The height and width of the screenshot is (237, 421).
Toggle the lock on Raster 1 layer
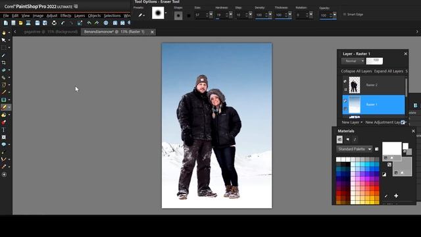click(x=345, y=109)
